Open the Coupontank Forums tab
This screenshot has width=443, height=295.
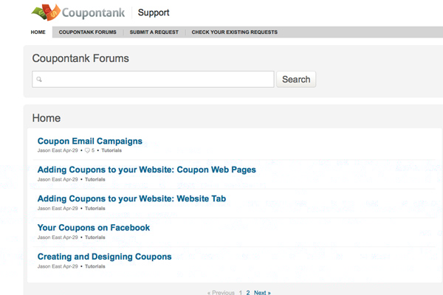(x=88, y=32)
